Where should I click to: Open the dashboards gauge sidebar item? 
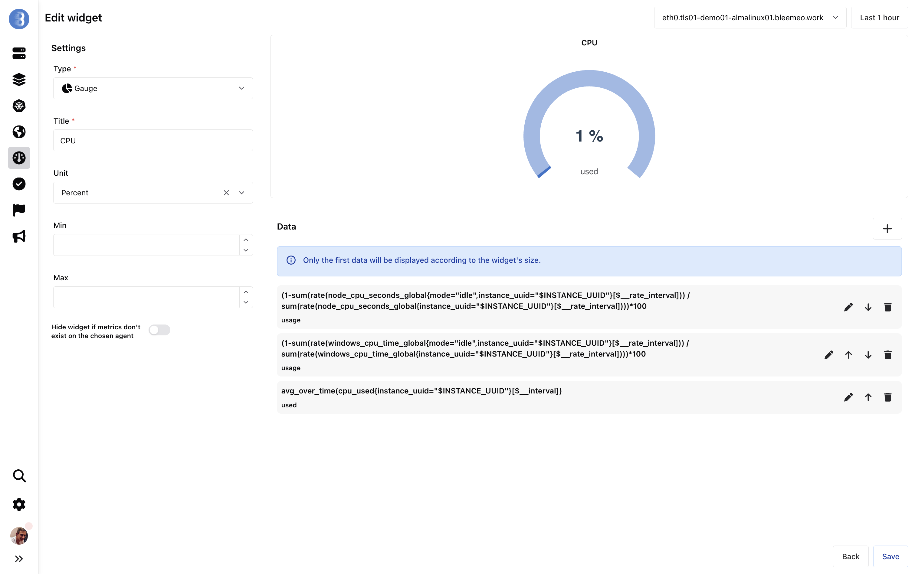point(19,158)
